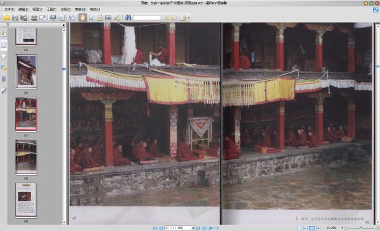Open the 编辑 (Edit) menu
The height and width of the screenshot is (231, 380).
[23, 9]
